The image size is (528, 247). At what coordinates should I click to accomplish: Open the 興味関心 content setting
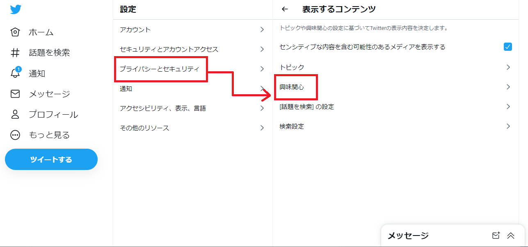395,87
